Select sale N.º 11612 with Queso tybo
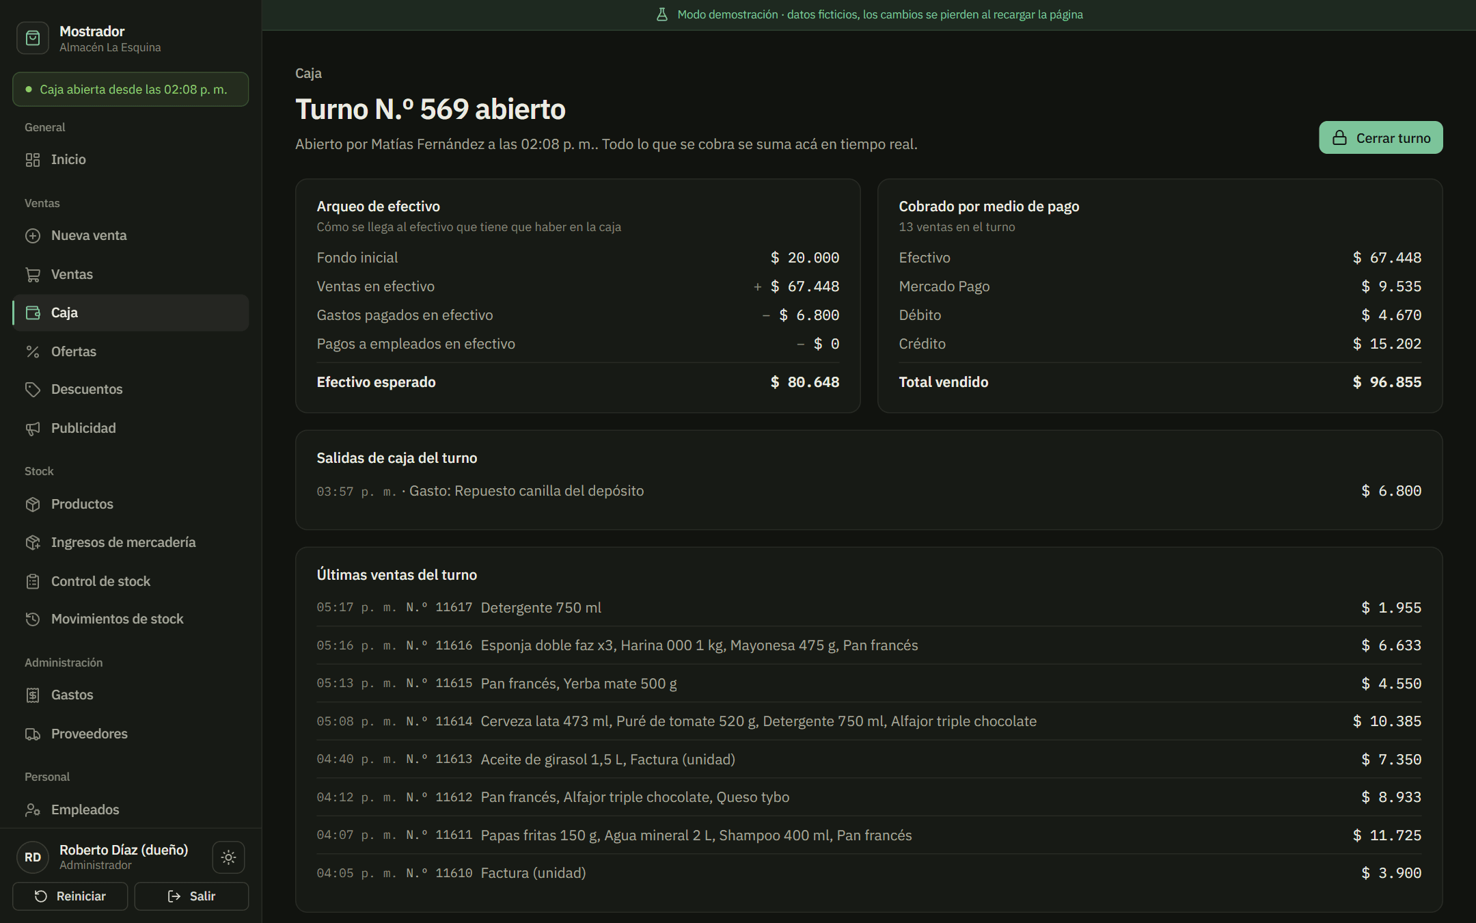Viewport: 1476px width, 923px height. click(x=869, y=797)
